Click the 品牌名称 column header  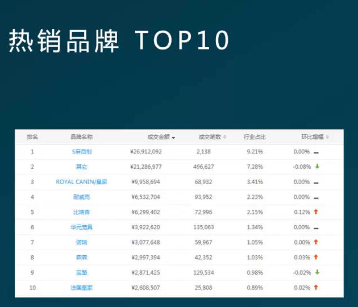[81, 137]
